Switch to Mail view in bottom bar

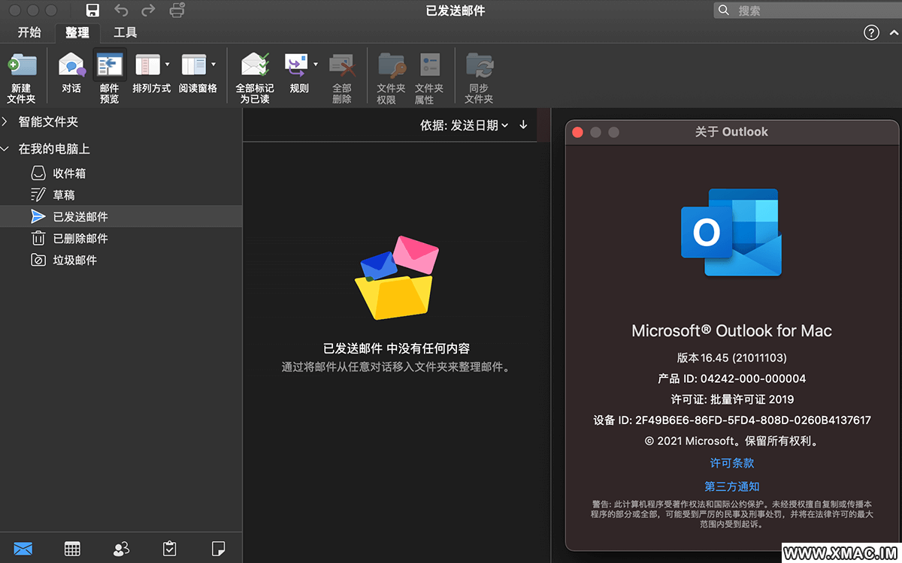click(x=23, y=549)
